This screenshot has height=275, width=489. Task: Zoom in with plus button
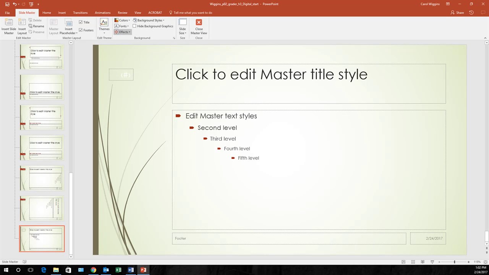pos(468,262)
